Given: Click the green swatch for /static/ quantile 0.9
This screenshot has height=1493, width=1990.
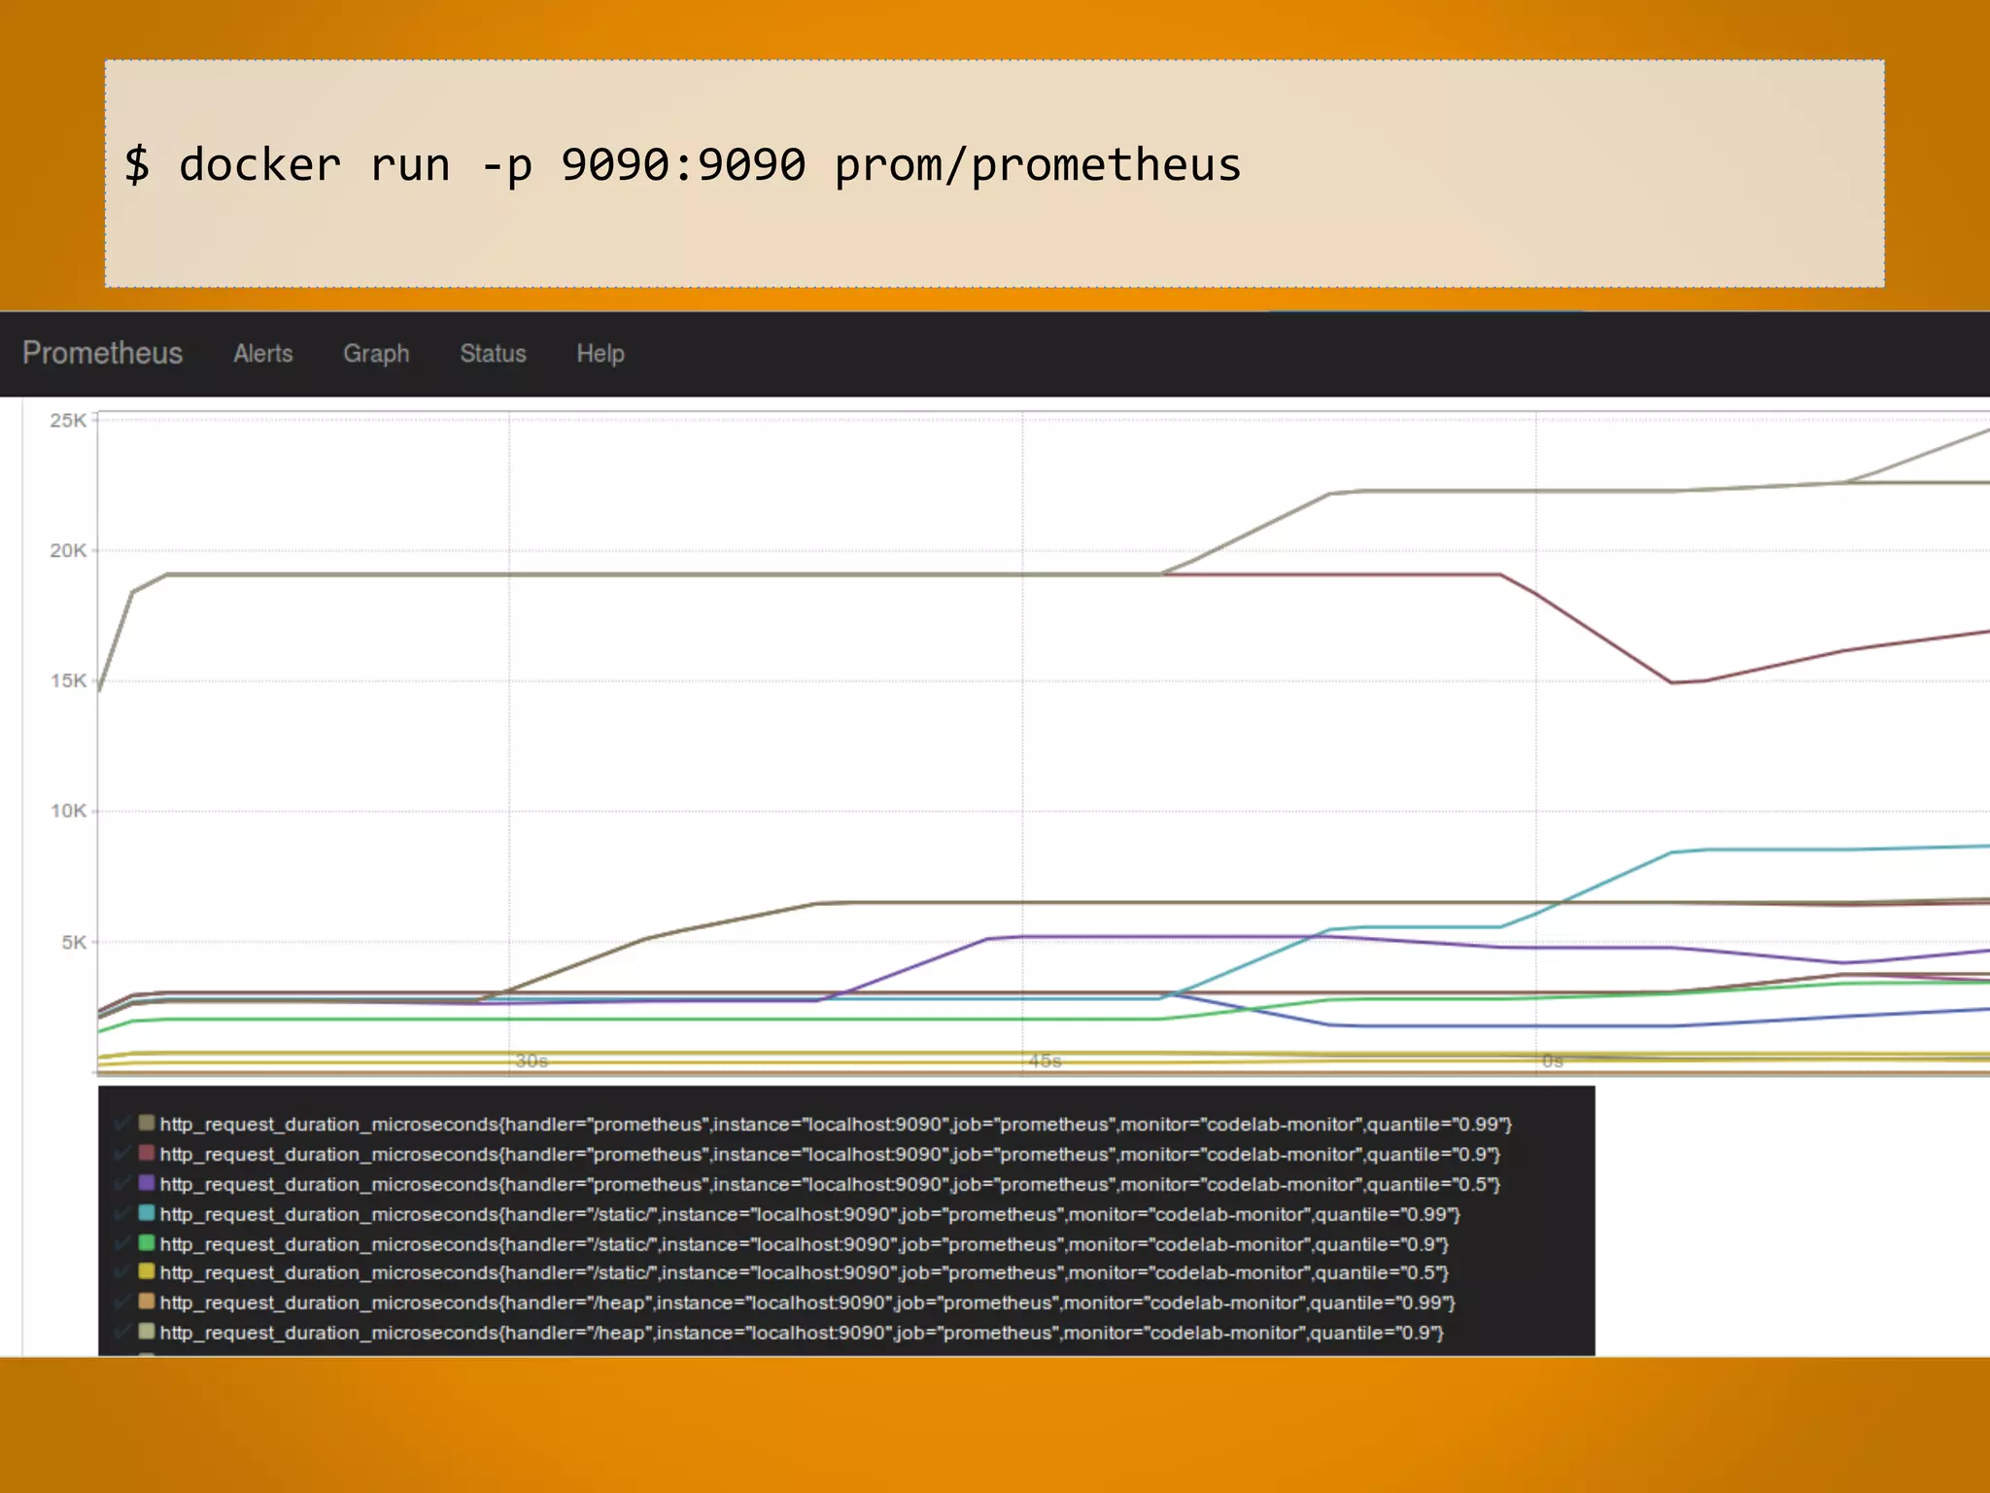Looking at the screenshot, I should (147, 1242).
